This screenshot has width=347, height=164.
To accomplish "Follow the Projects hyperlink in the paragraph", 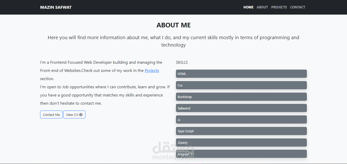I will point(152,71).
